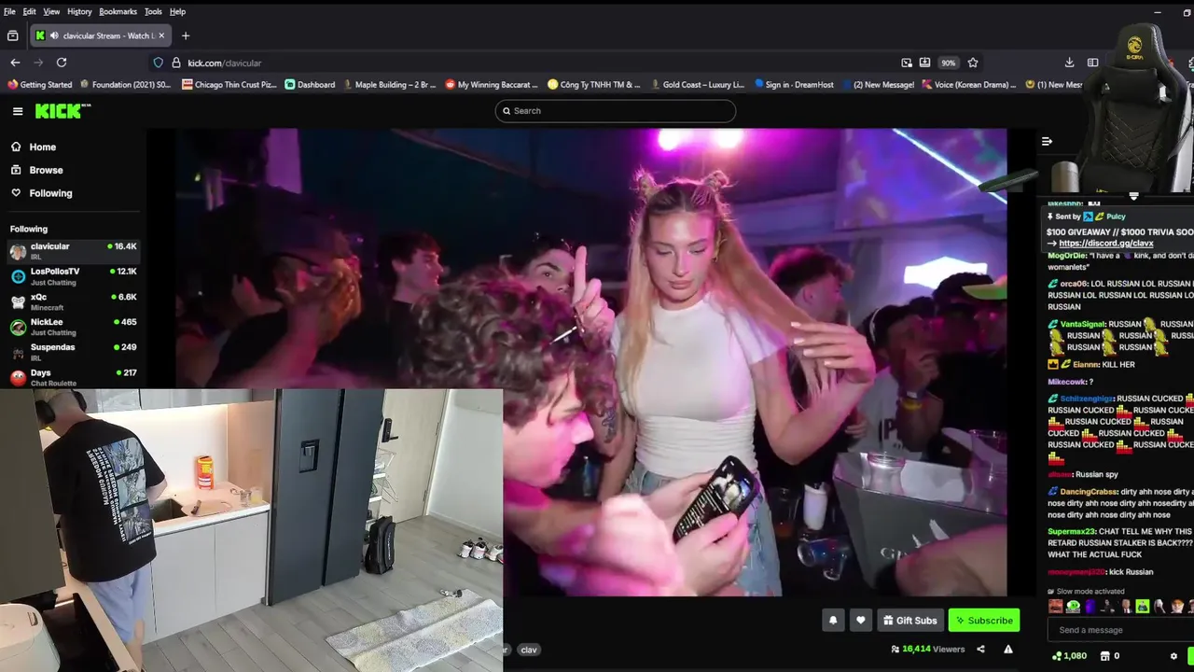The height and width of the screenshot is (672, 1194).
Task: Open the Voice (Korean Drama) bookmark
Action: pos(969,85)
